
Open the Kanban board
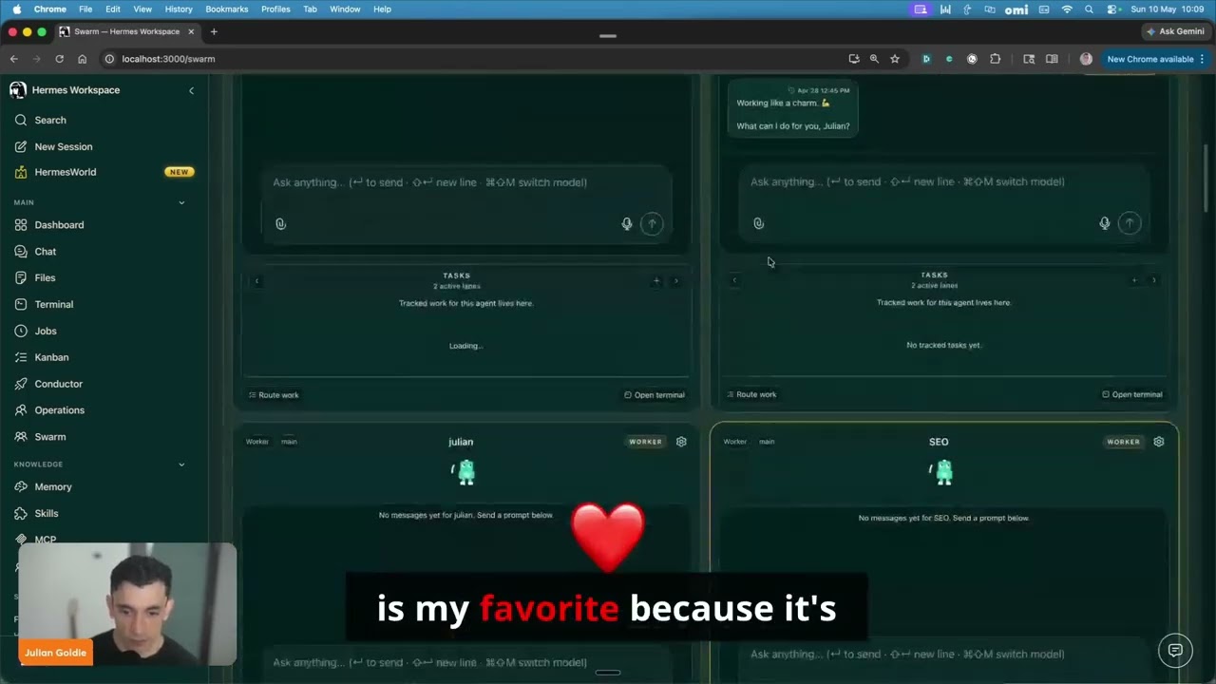(51, 357)
